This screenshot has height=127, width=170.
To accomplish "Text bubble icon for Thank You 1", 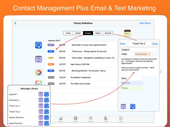I will click(47, 106).
